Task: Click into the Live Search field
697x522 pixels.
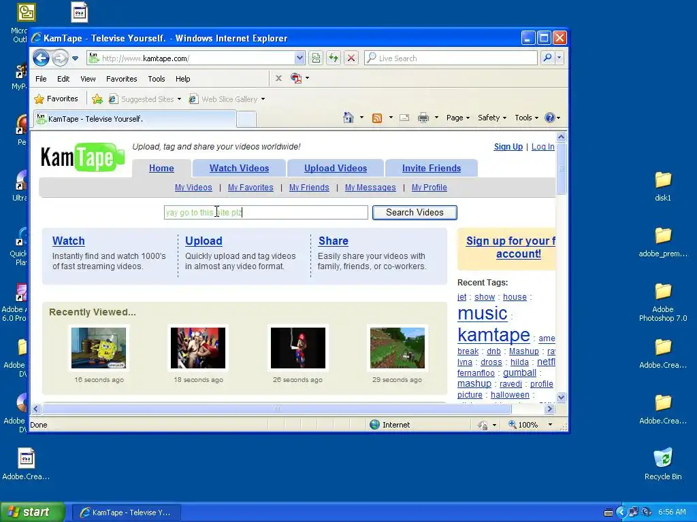Action: (451, 58)
